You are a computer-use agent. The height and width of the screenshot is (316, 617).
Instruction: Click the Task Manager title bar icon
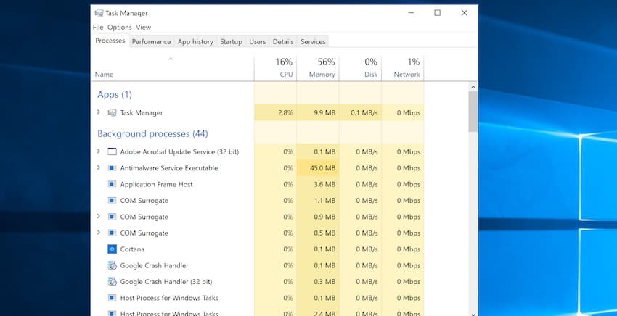point(99,13)
